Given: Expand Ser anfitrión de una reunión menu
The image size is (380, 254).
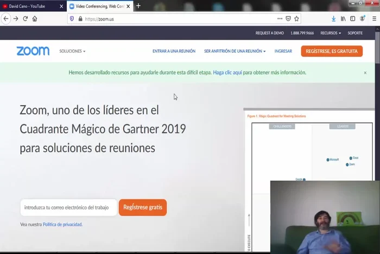Looking at the screenshot, I should pos(235,51).
